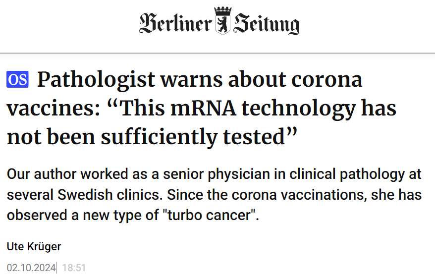This screenshot has height=280, width=435.
Task: Click the word Berliner in the masthead
Action: pyautogui.click(x=175, y=23)
